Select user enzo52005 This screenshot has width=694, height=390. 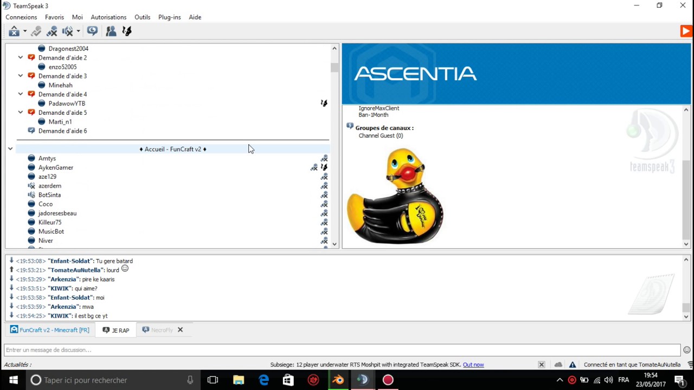click(62, 67)
